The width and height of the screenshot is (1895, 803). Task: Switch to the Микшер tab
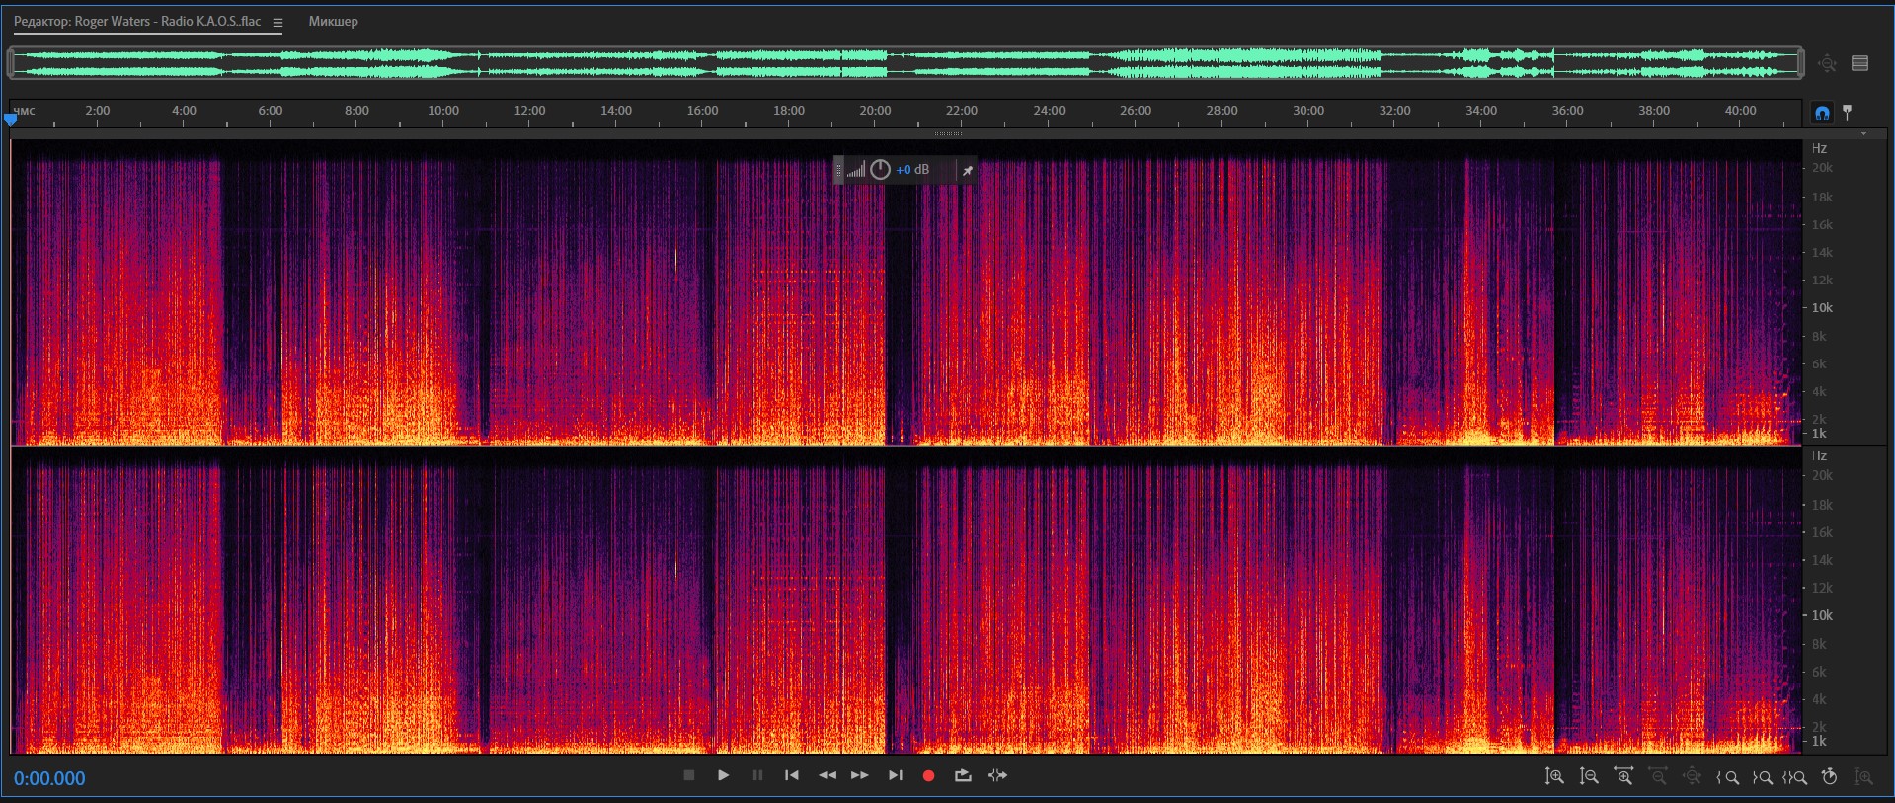pos(333,22)
